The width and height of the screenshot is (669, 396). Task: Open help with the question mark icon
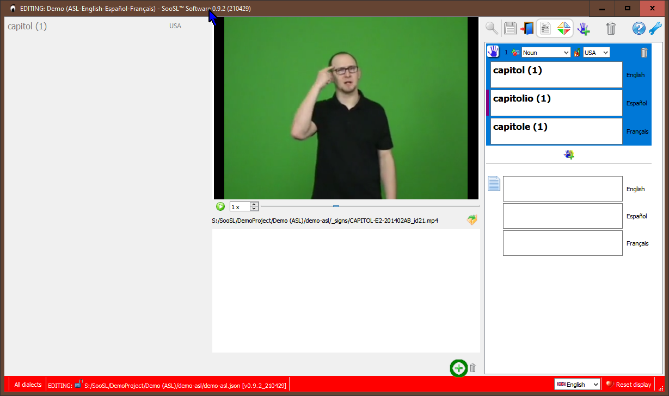639,28
